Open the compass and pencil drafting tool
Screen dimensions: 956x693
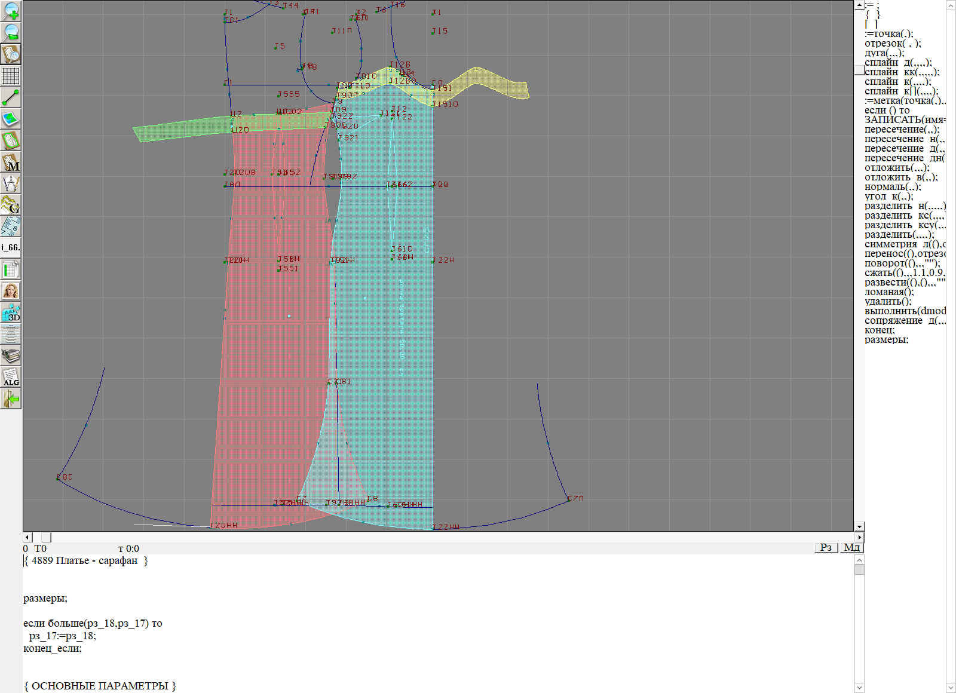11,183
